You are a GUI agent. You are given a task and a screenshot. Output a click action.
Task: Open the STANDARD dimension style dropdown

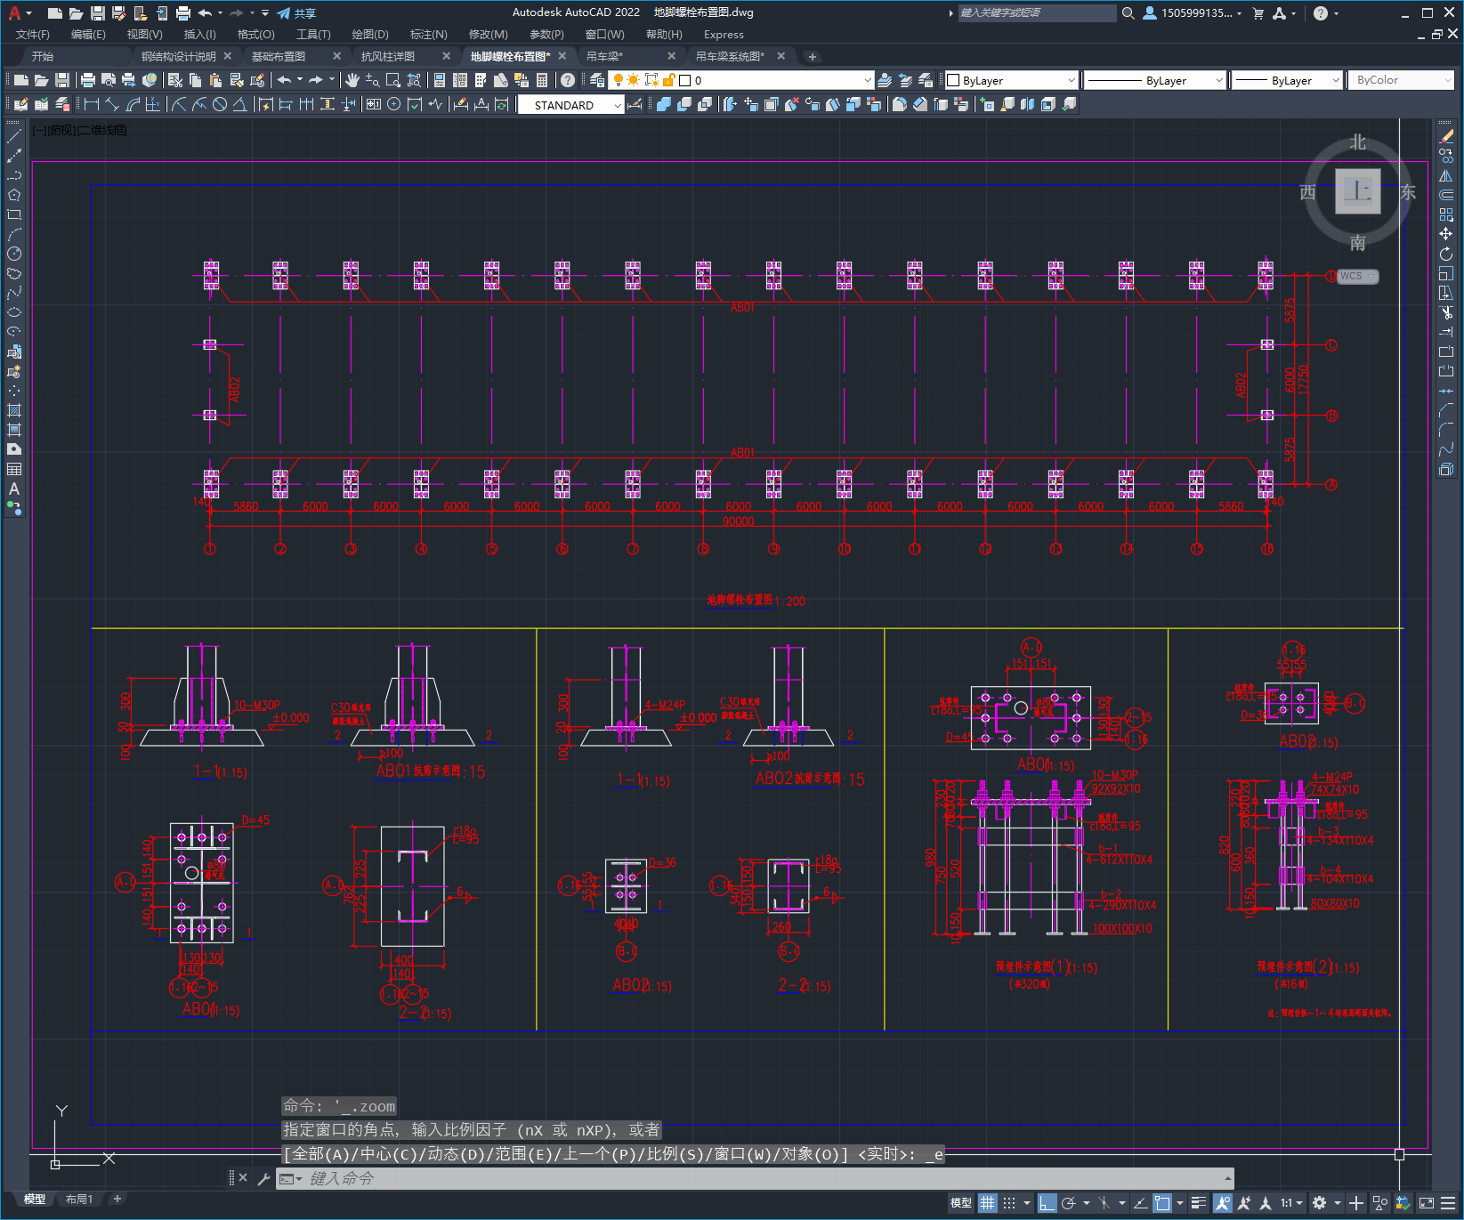[x=571, y=105]
